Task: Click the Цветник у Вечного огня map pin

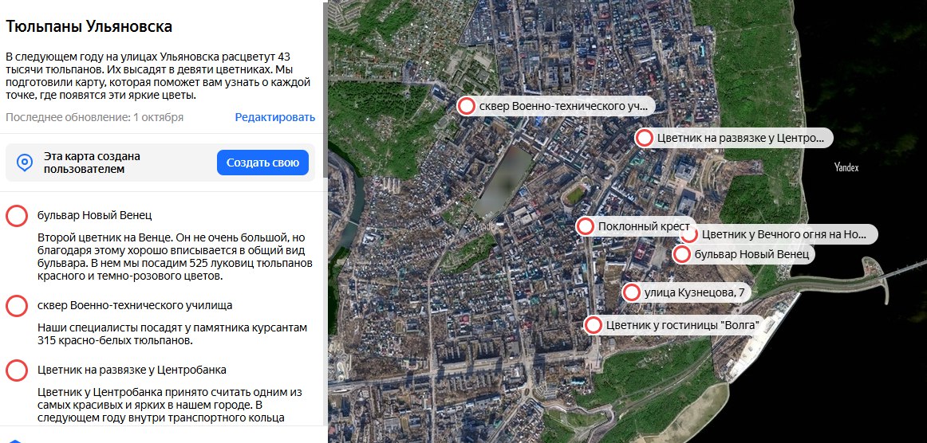Action: (x=689, y=234)
